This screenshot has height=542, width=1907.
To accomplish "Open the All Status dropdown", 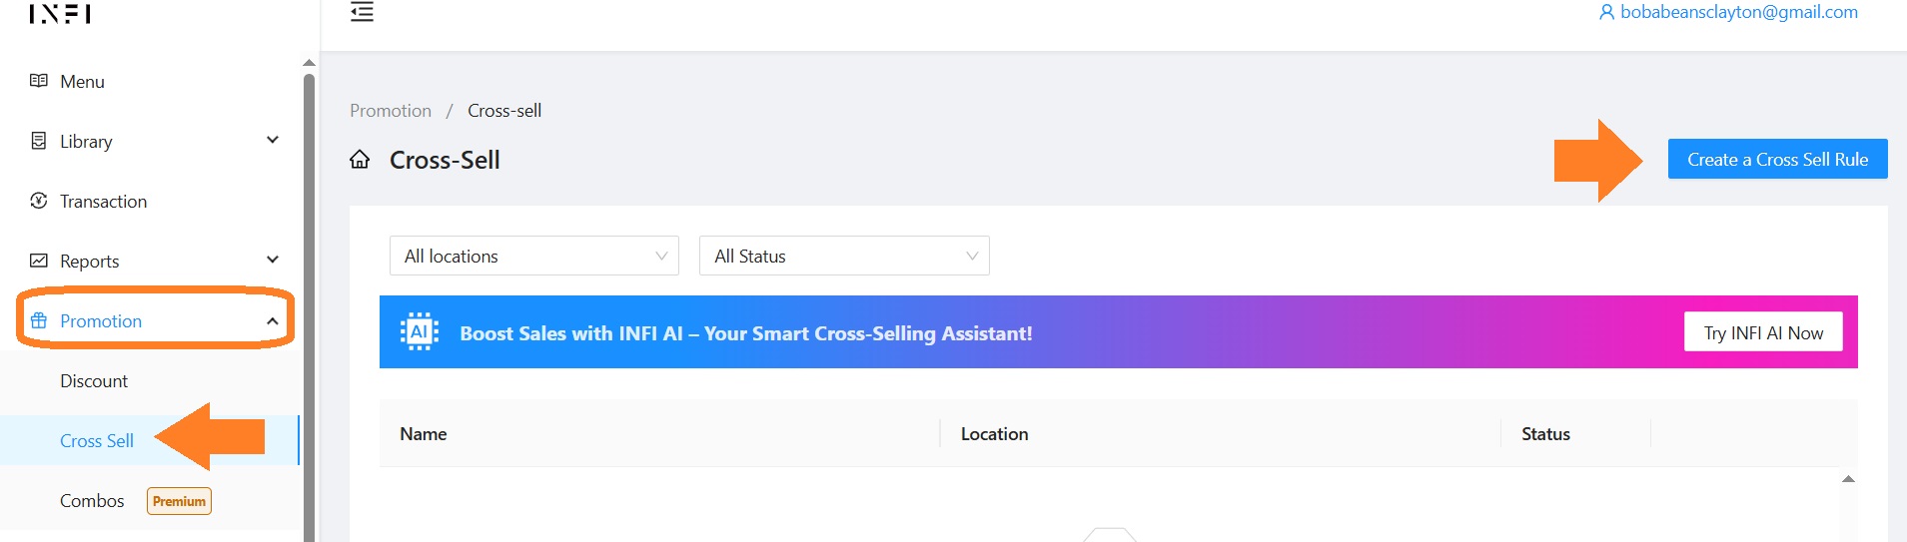I will point(843,256).
